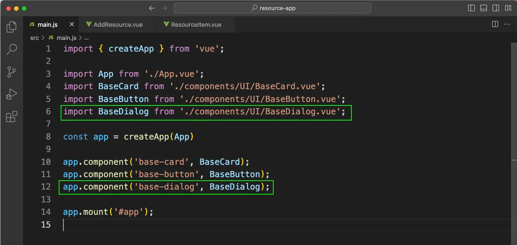This screenshot has width=517, height=245.
Task: Click the resource-app command center search box
Action: [x=272, y=8]
